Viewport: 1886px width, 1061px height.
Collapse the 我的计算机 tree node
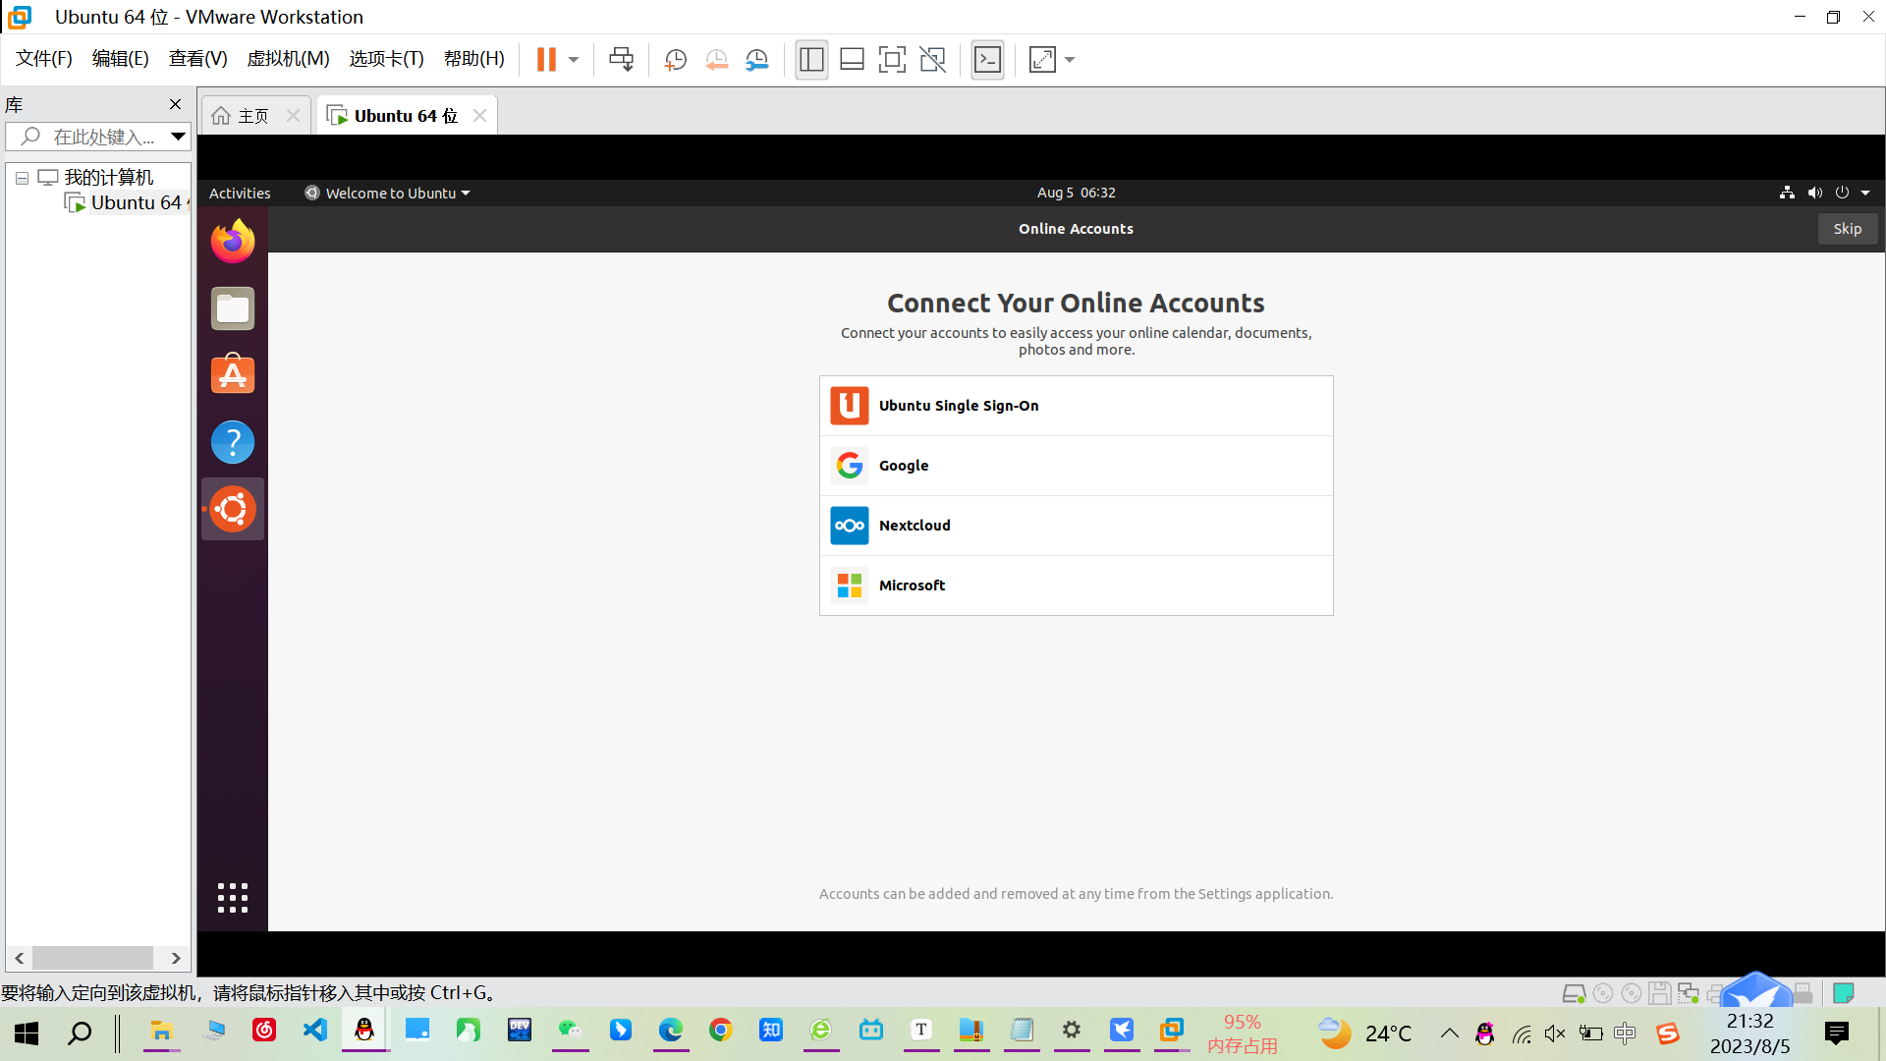(22, 178)
